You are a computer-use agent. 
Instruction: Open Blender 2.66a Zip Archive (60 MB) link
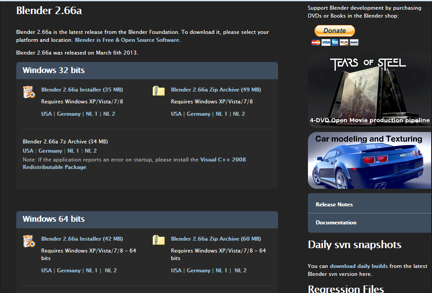216,239
